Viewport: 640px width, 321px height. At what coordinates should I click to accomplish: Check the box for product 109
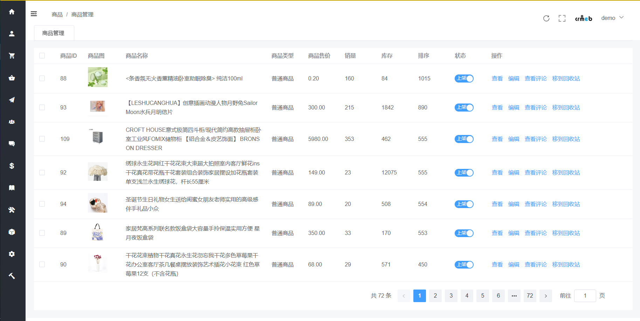[x=42, y=139]
